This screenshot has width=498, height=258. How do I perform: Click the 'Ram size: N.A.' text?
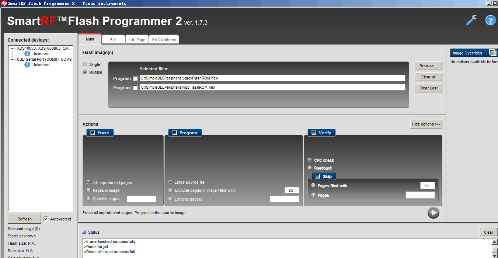point(21,251)
